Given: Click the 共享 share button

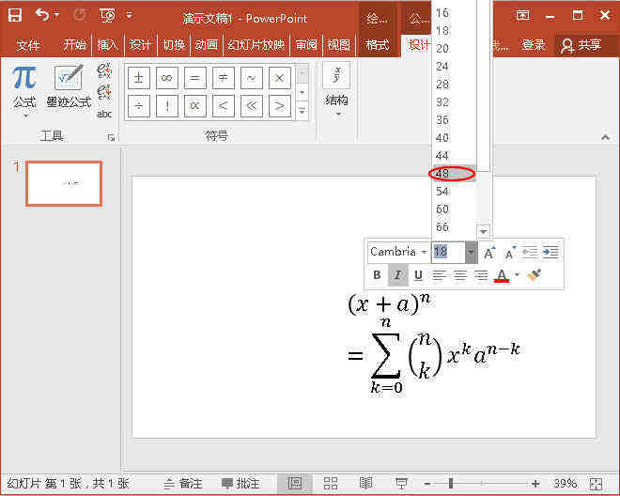Looking at the screenshot, I should click(x=581, y=45).
